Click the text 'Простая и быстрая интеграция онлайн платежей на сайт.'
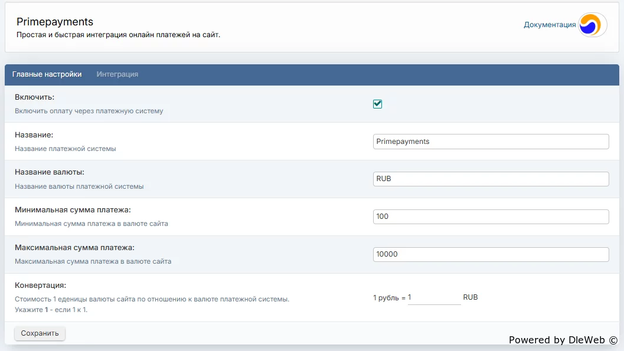The width and height of the screenshot is (624, 351). [x=118, y=35]
